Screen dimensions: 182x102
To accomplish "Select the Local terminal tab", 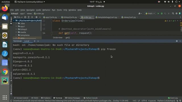I will (x=27, y=41).
